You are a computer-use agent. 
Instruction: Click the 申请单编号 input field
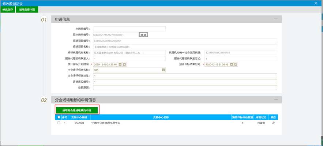(129, 29)
